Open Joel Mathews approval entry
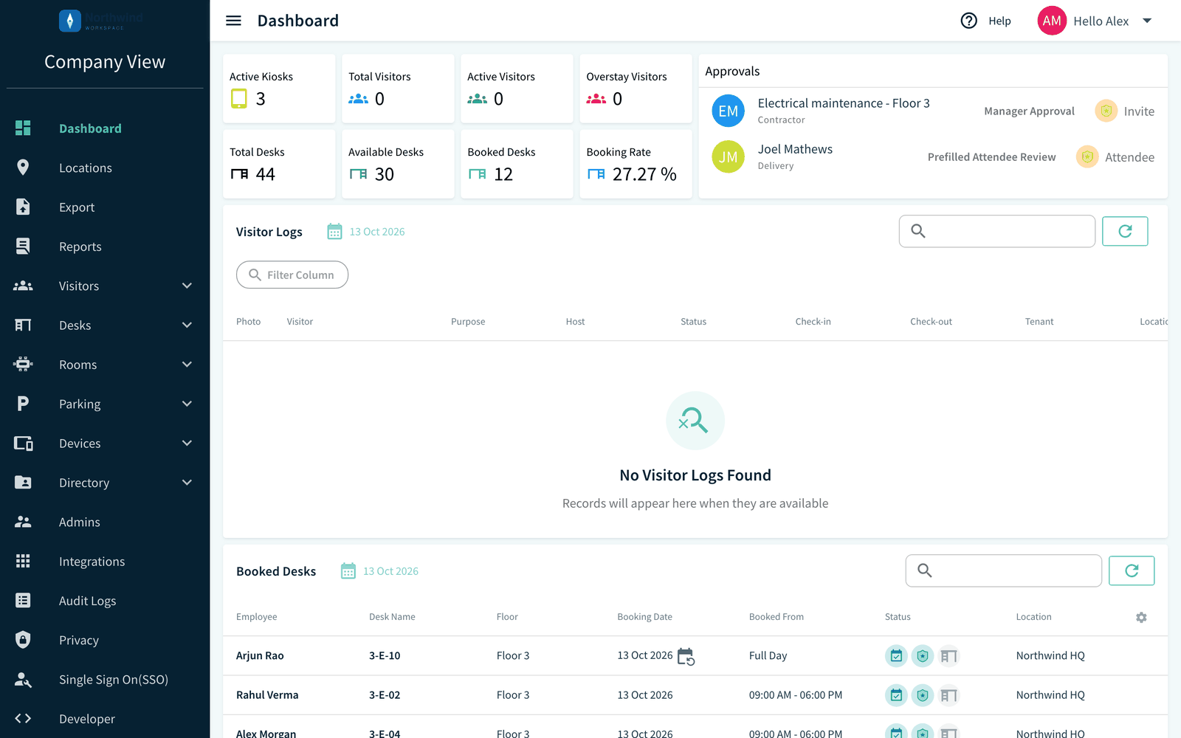This screenshot has width=1181, height=738. click(795, 149)
